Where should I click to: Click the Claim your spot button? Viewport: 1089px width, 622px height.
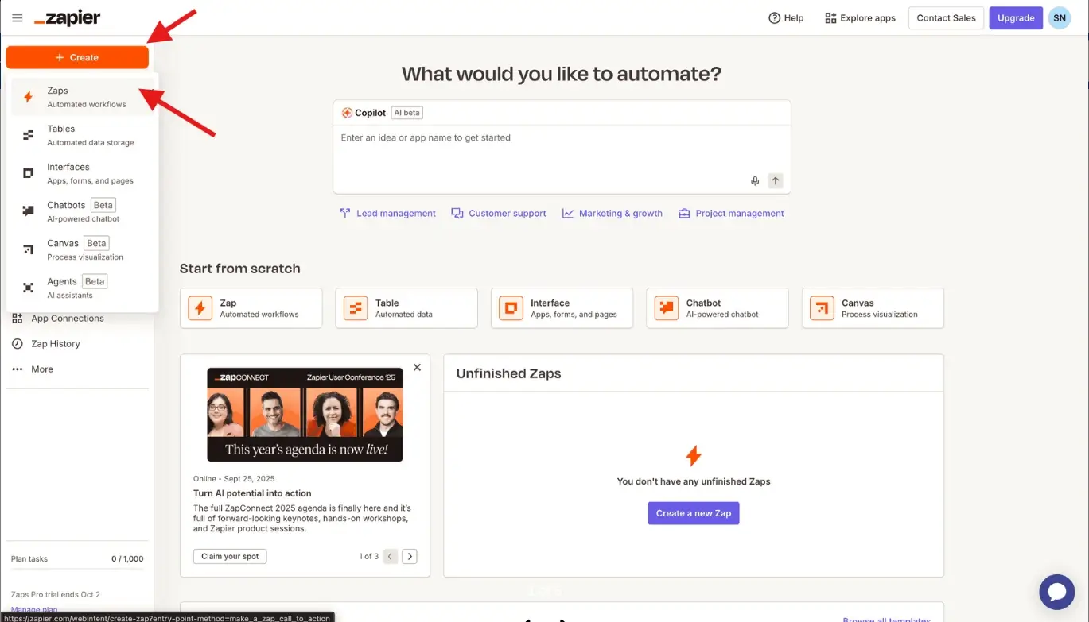point(230,556)
